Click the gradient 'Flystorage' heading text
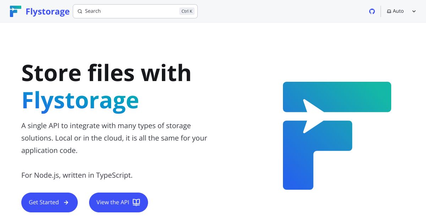This screenshot has width=426, height=223. [x=80, y=101]
